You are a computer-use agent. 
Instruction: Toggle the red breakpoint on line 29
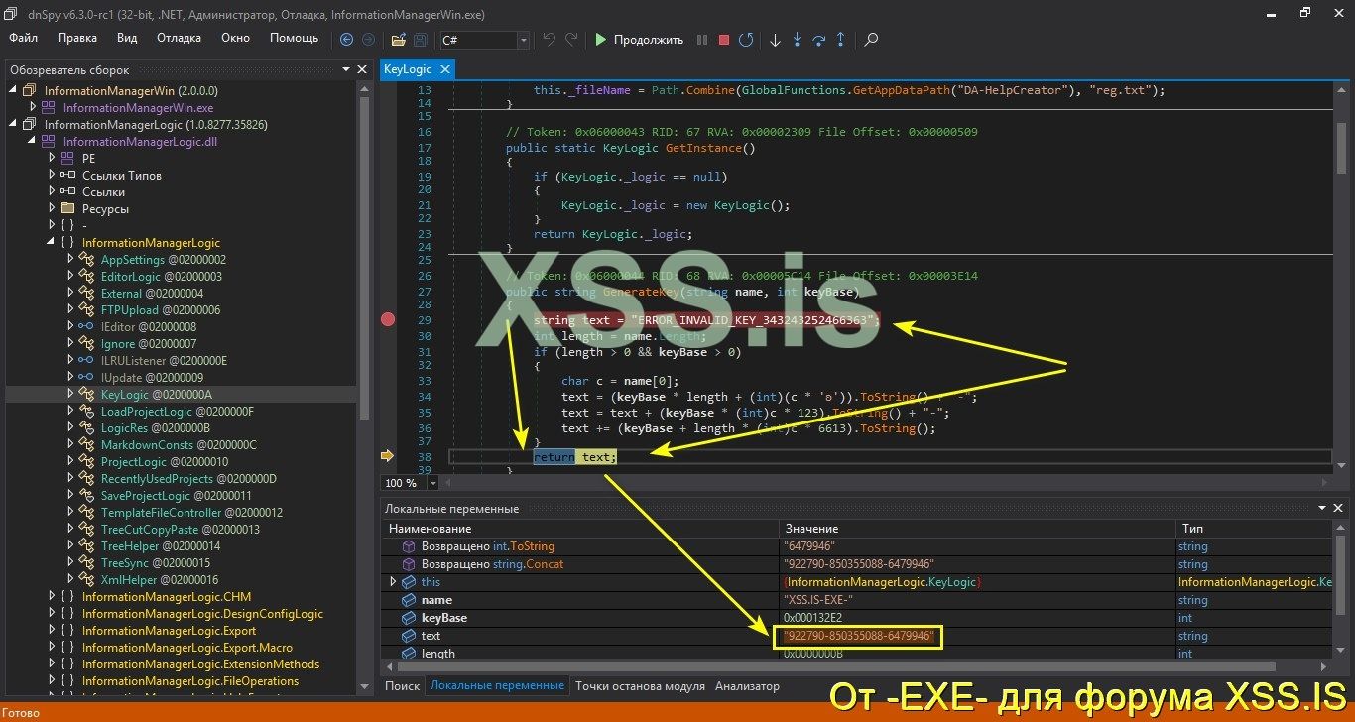pos(388,319)
